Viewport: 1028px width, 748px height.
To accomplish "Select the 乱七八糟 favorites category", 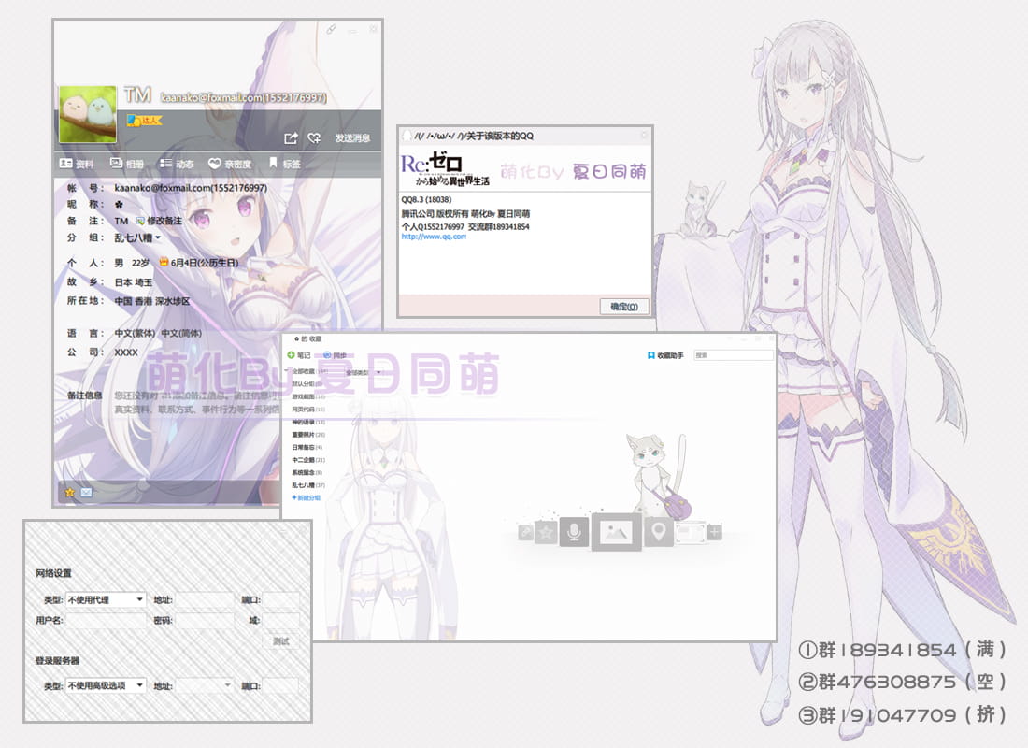I will coord(308,485).
